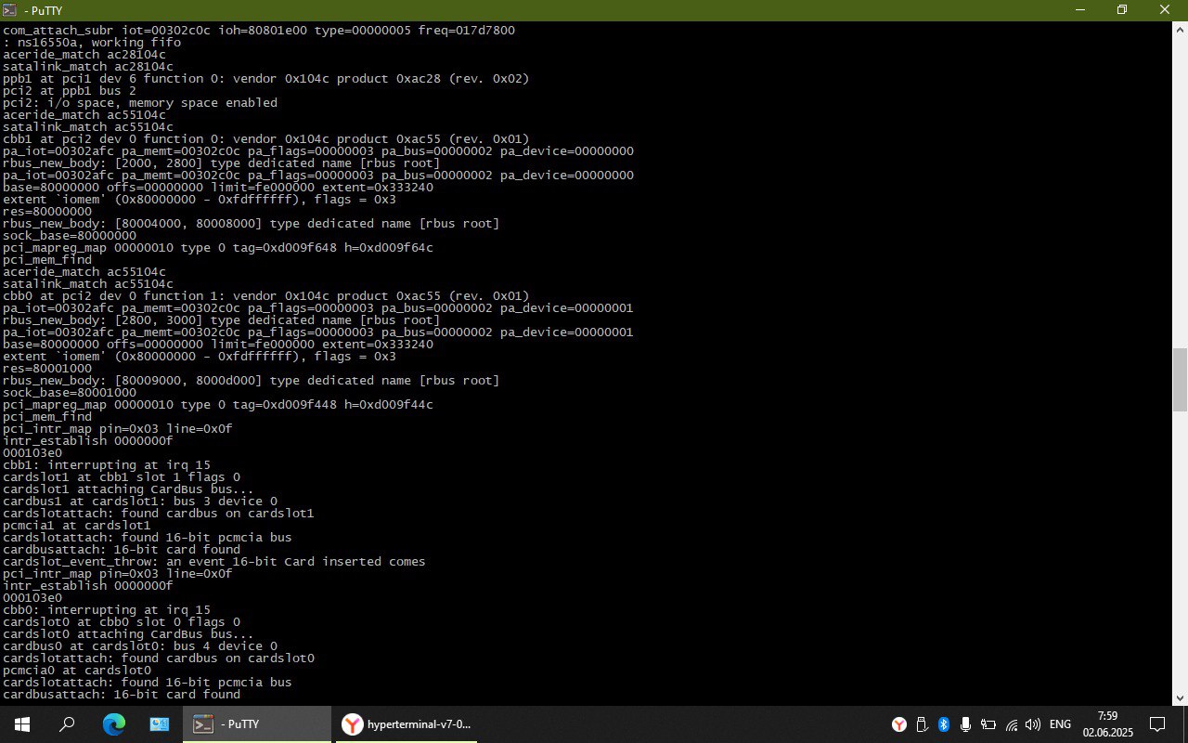Open the Safely Remove Hardware tray icon

(x=923, y=724)
